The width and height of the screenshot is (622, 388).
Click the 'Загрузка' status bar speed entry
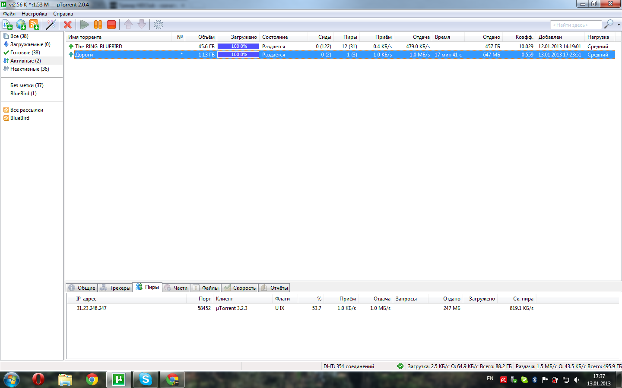click(460, 366)
